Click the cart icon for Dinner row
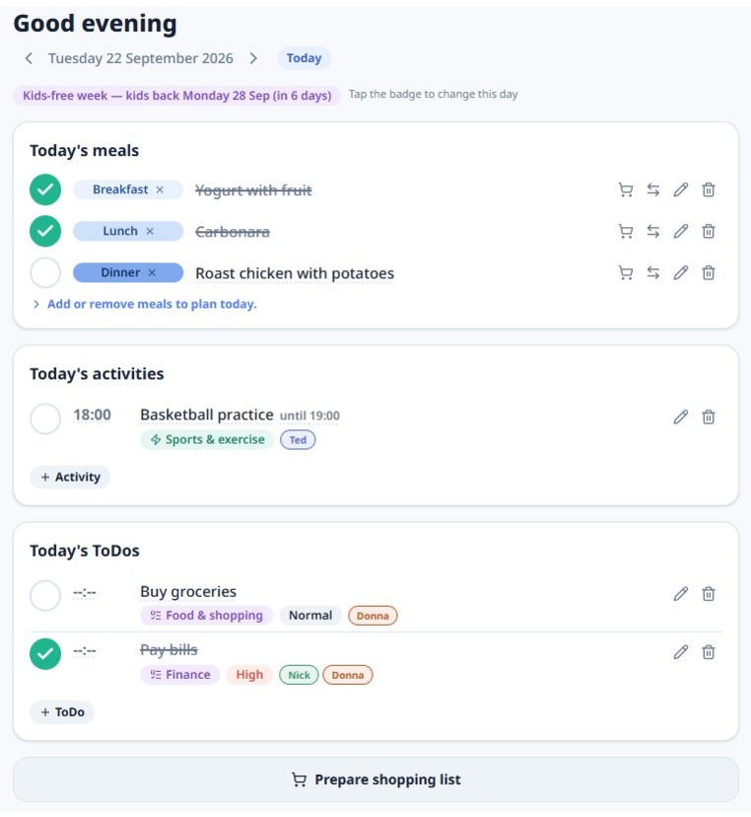 click(x=626, y=272)
